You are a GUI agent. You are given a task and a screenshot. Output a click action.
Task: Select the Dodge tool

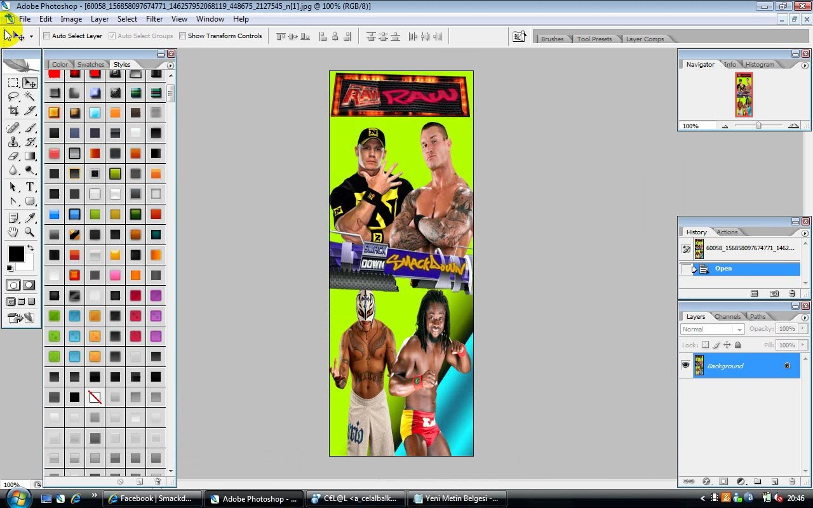[30, 170]
